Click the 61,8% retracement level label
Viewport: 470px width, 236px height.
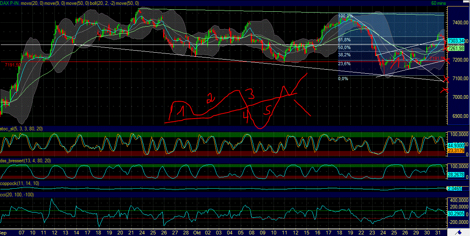[344, 40]
